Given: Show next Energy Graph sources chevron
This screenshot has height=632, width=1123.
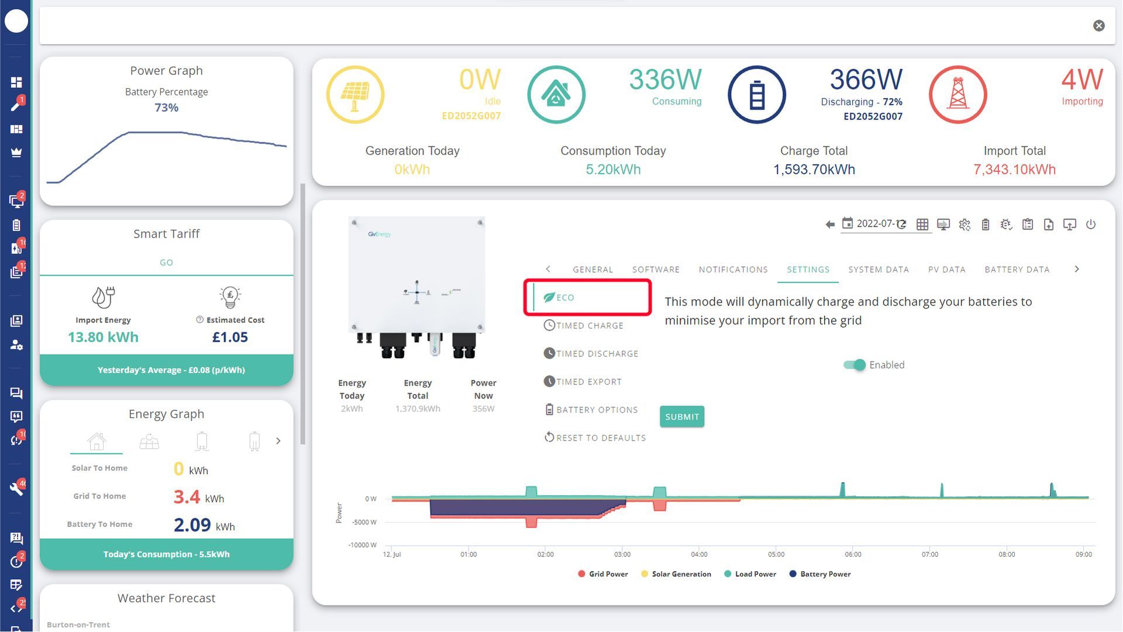Looking at the screenshot, I should point(278,441).
